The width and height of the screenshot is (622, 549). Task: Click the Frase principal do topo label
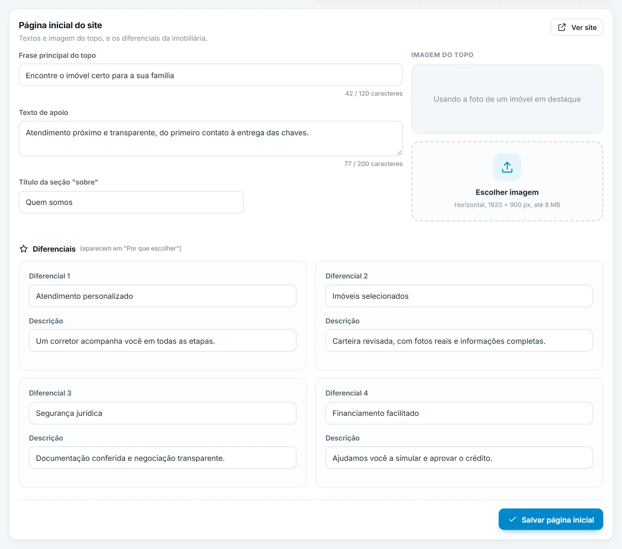(x=57, y=55)
